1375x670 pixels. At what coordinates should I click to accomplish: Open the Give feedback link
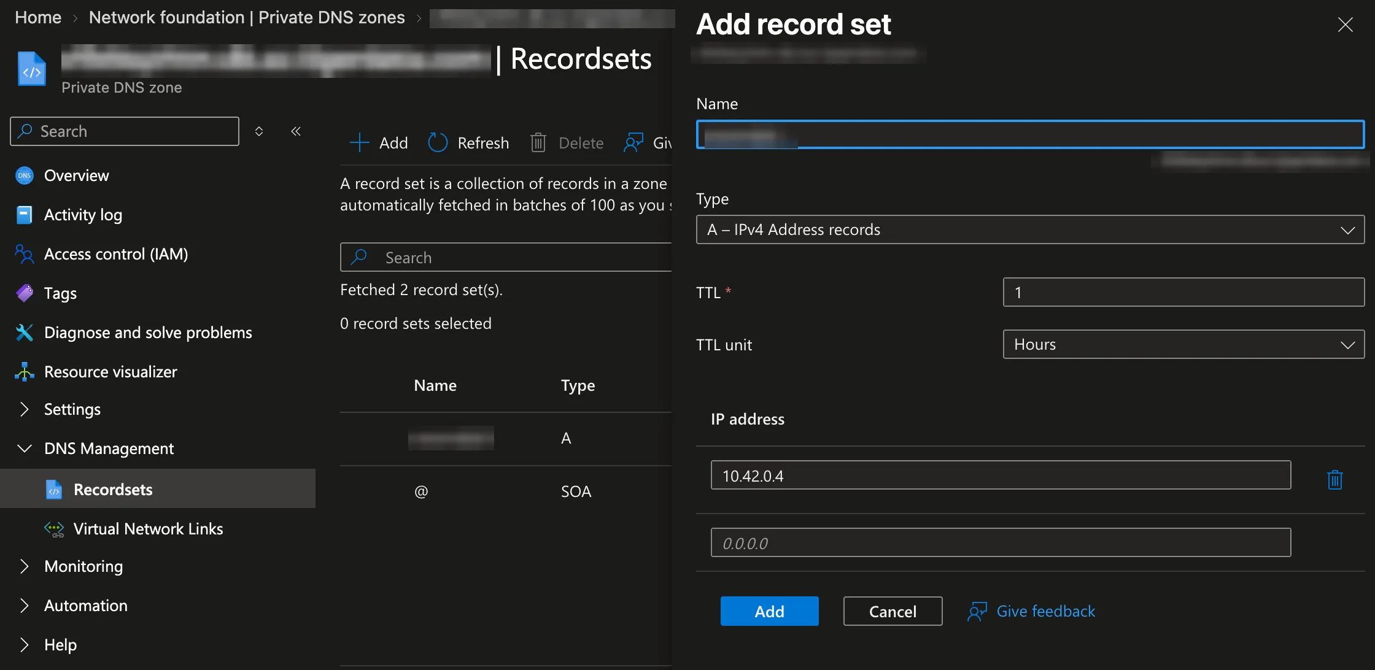click(1045, 611)
